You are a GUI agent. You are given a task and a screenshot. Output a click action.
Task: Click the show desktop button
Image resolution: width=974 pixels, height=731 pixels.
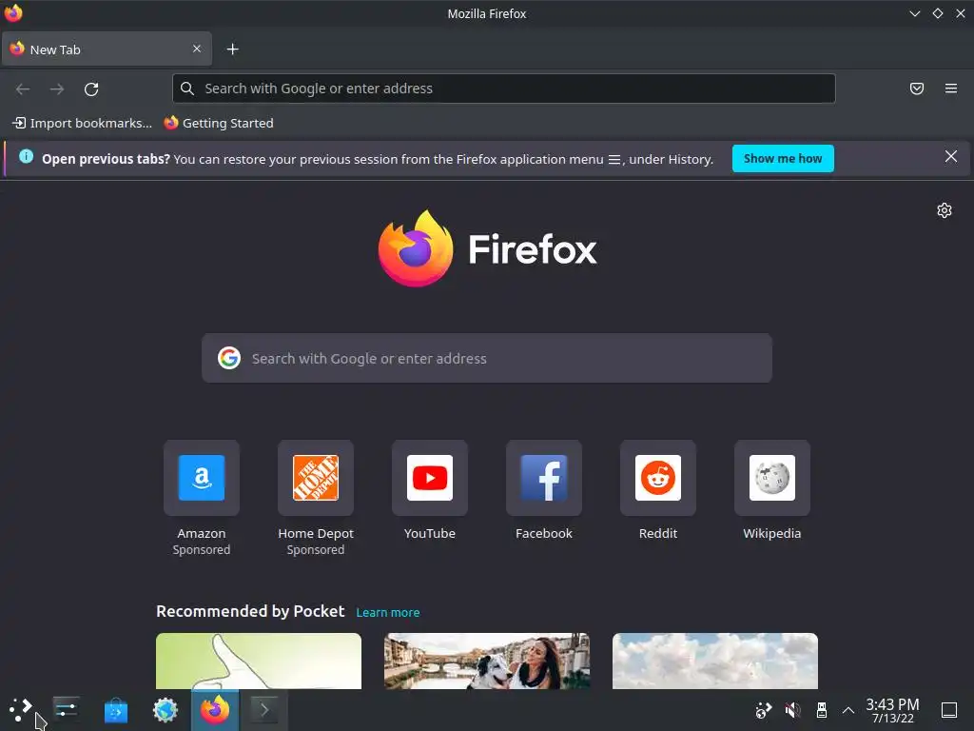(x=949, y=710)
